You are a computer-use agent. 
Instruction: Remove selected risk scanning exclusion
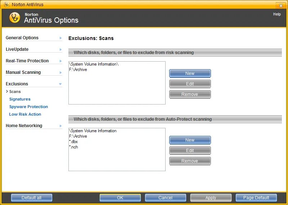tap(190, 94)
